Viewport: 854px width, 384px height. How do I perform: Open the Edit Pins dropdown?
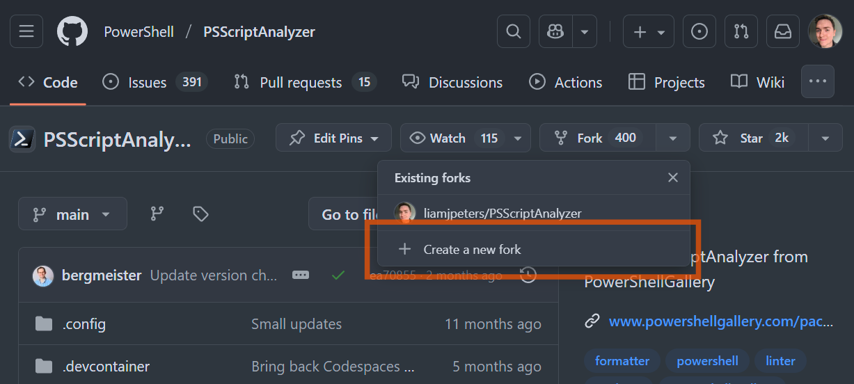(334, 138)
